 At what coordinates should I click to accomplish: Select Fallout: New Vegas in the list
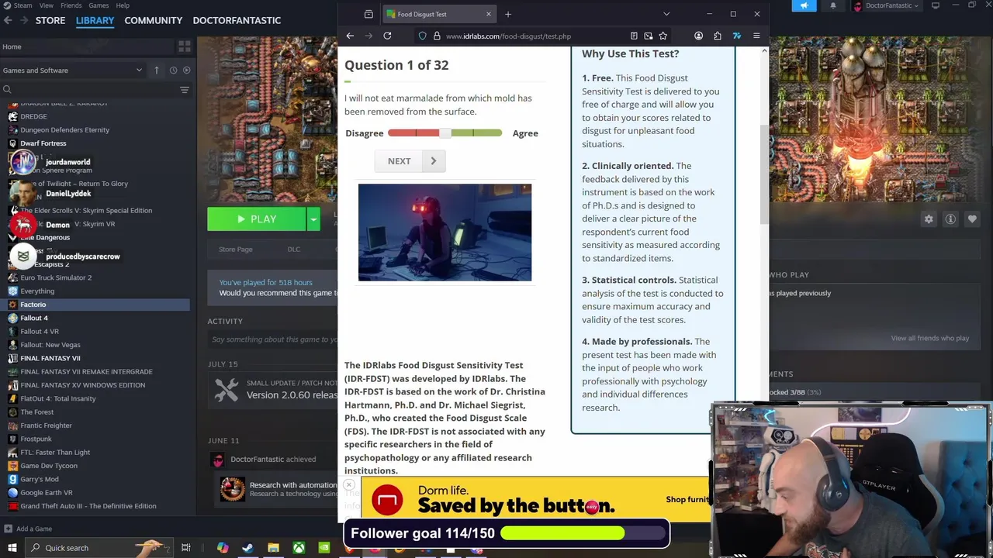click(x=50, y=345)
